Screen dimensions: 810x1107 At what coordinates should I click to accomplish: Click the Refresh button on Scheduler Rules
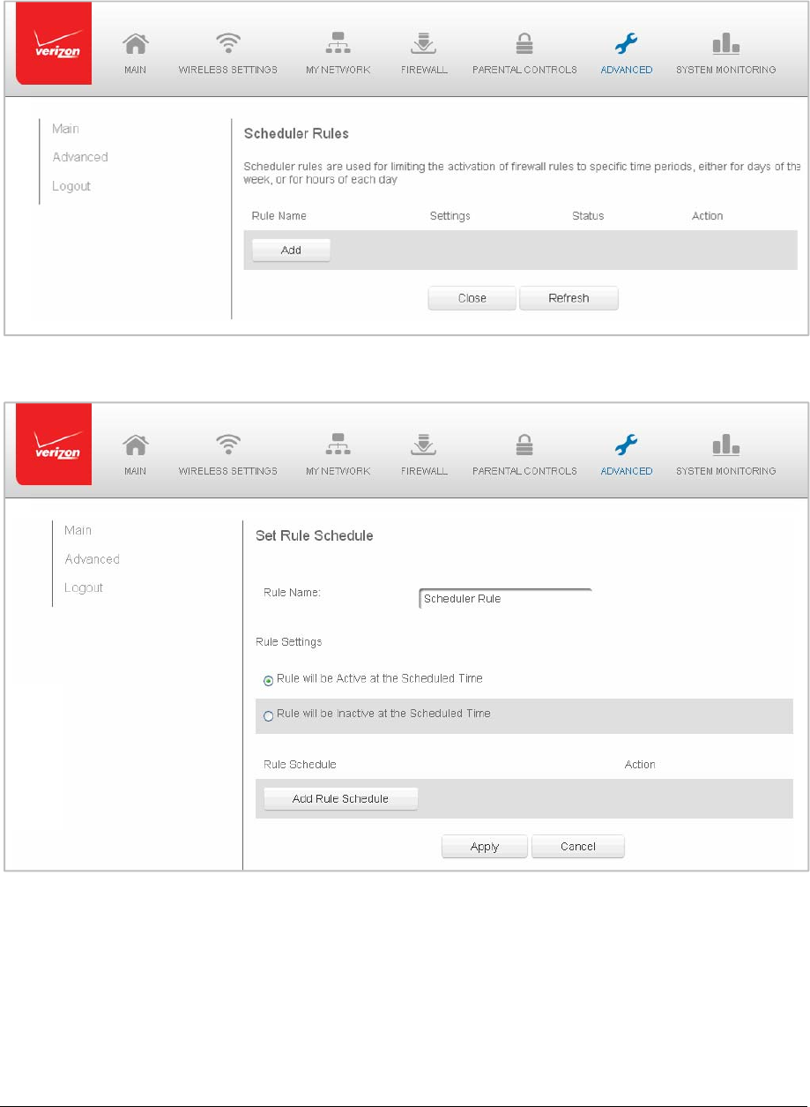tap(568, 298)
